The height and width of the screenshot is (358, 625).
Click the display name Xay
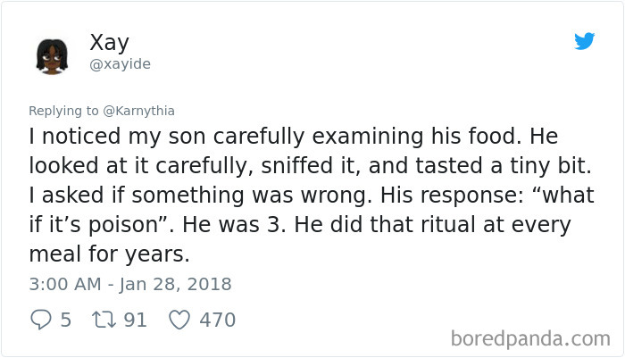(109, 42)
